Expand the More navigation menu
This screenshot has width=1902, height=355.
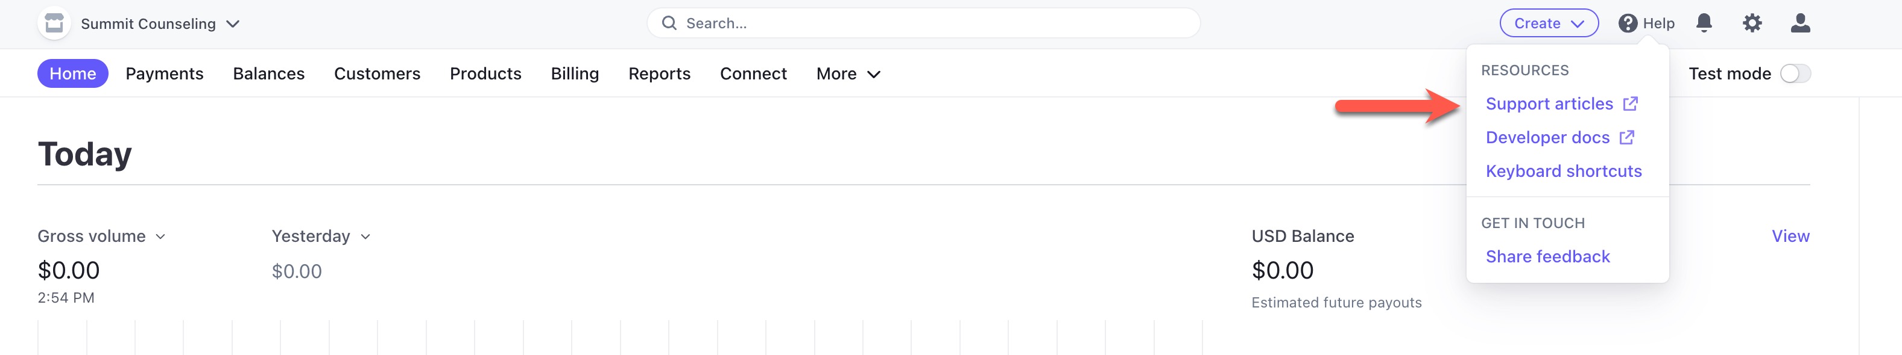(848, 73)
